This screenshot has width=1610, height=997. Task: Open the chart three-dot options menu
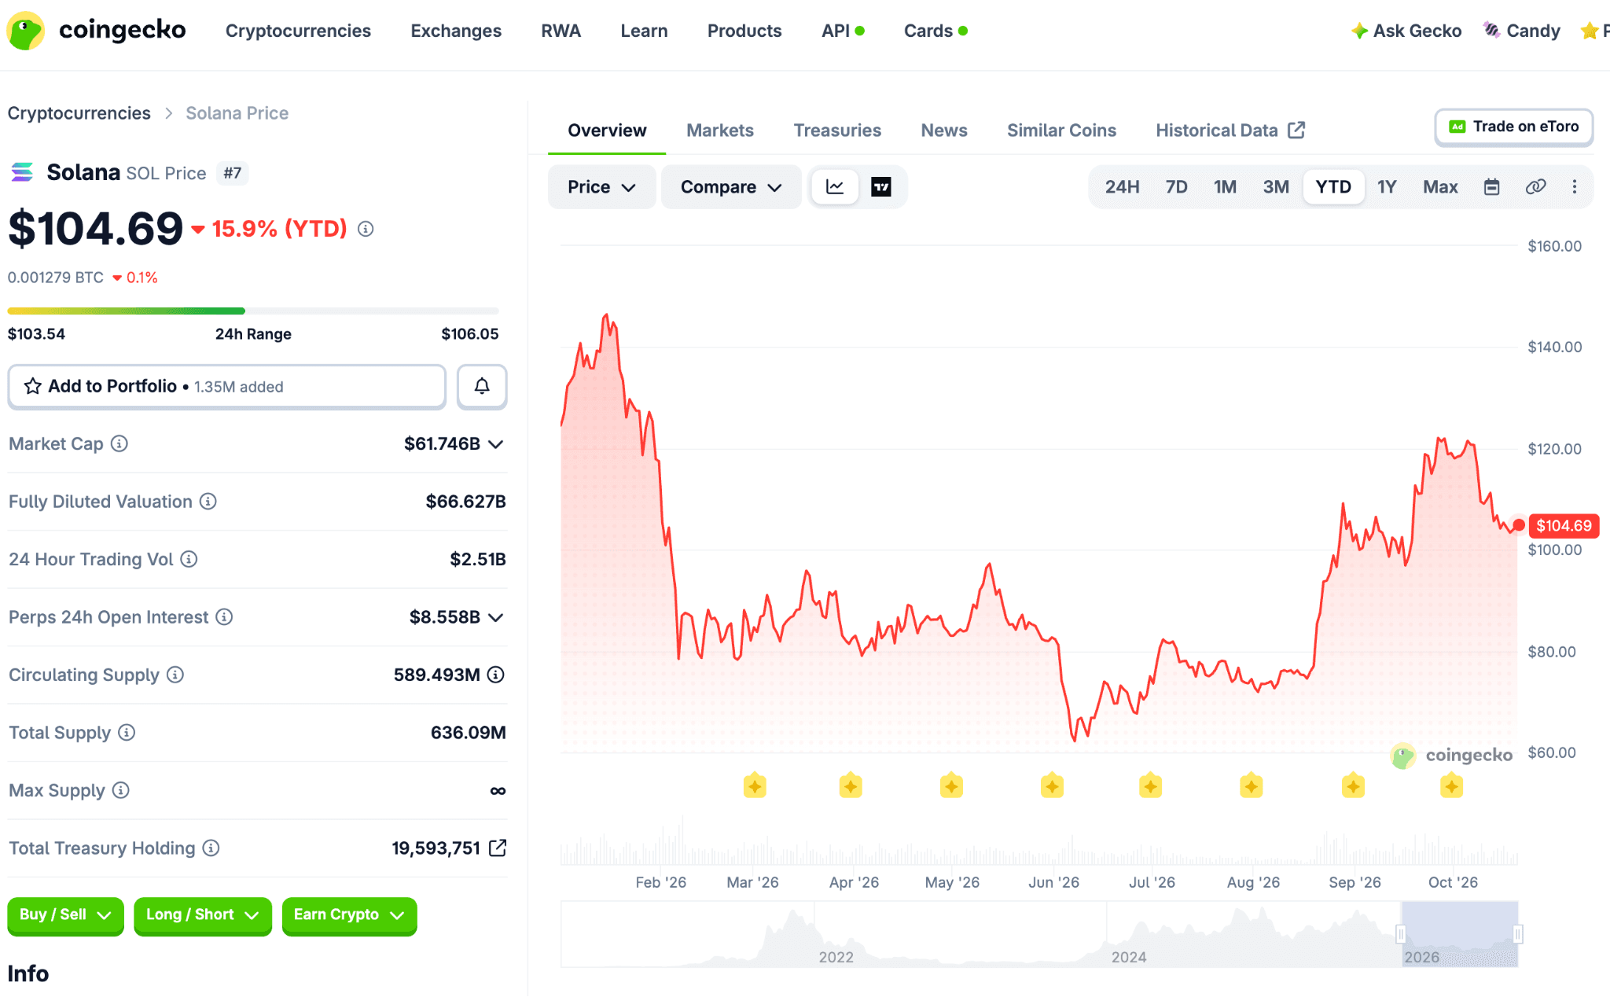[x=1574, y=187]
